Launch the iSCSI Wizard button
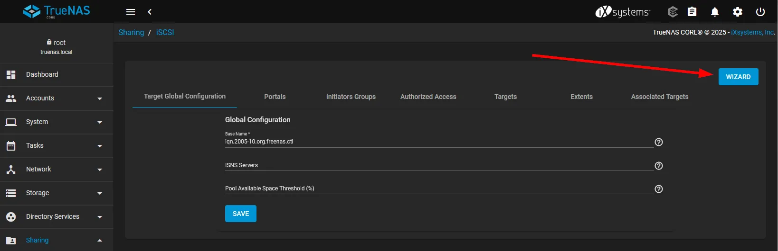Viewport: 778px width, 251px height. tap(738, 77)
